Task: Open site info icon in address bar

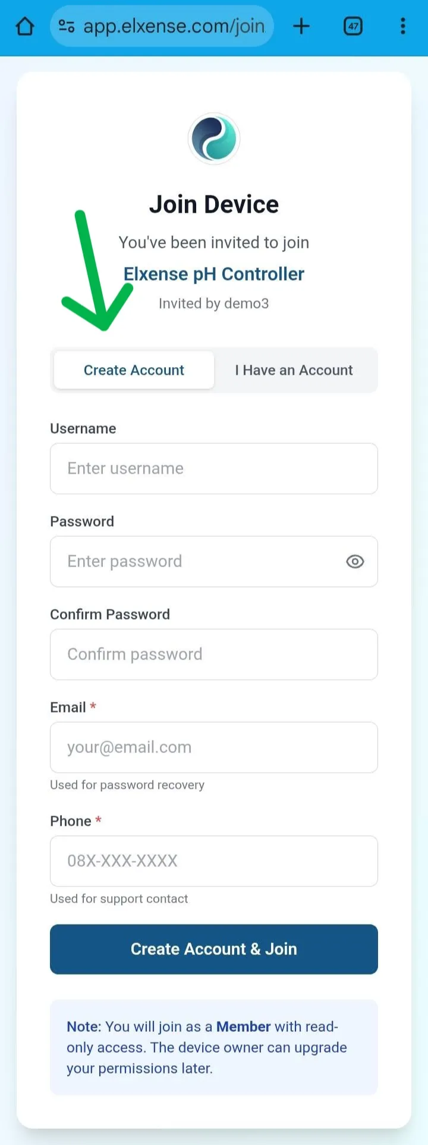Action: coord(67,26)
